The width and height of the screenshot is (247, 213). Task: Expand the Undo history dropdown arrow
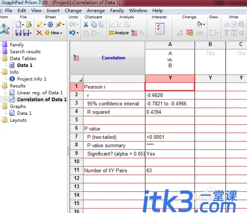[x=78, y=33]
